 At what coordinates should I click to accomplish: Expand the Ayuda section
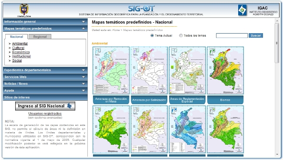coord(45,91)
